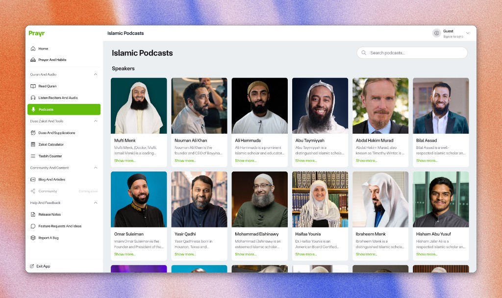Screen dimensions: 502x298
Task: Collapse the Help And Feedback section
Action: point(96,203)
